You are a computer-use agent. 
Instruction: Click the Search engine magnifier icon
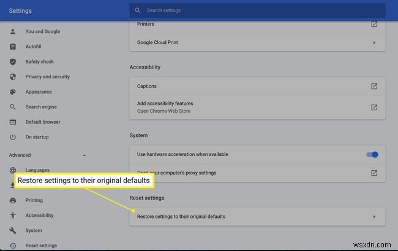[x=13, y=107]
